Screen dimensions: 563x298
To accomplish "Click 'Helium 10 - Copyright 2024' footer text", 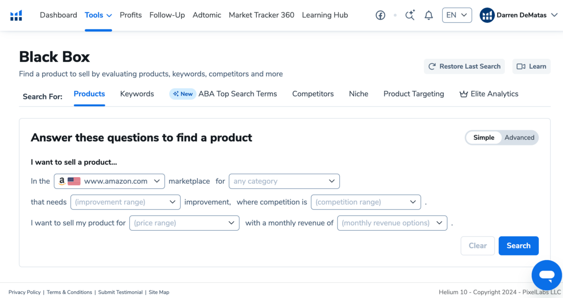I will (x=478, y=292).
